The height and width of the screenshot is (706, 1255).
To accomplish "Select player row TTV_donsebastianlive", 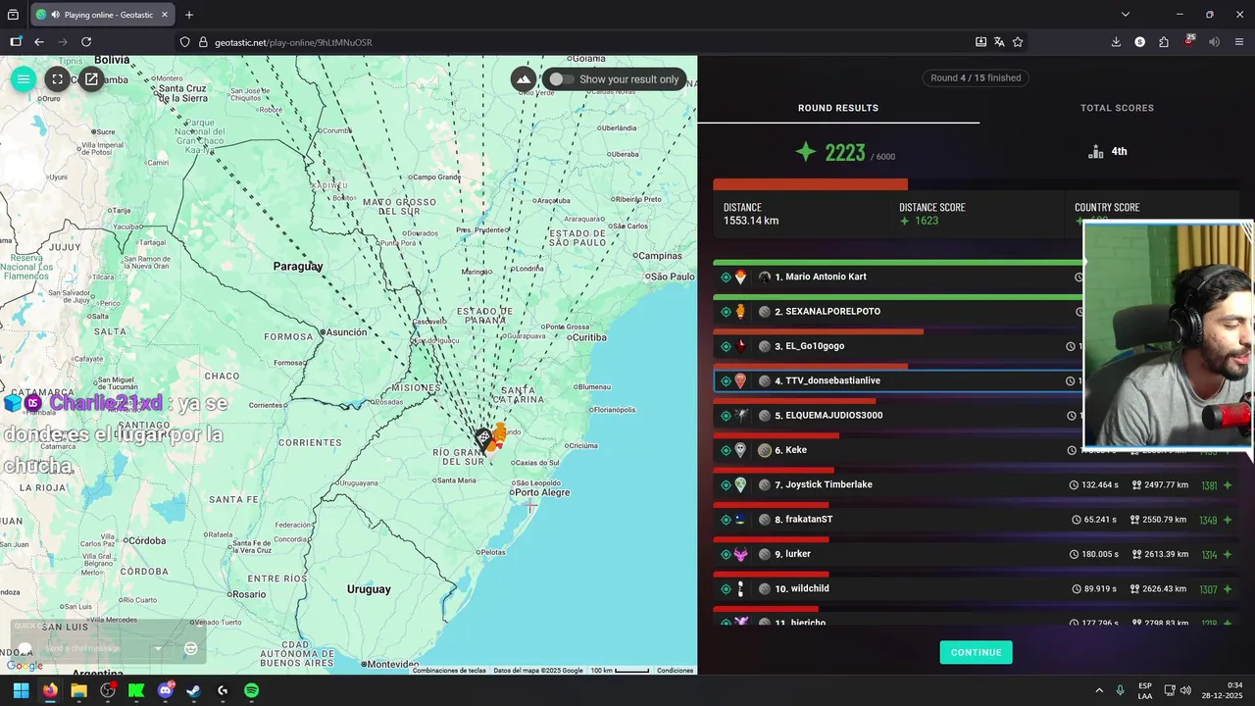I will pos(897,380).
